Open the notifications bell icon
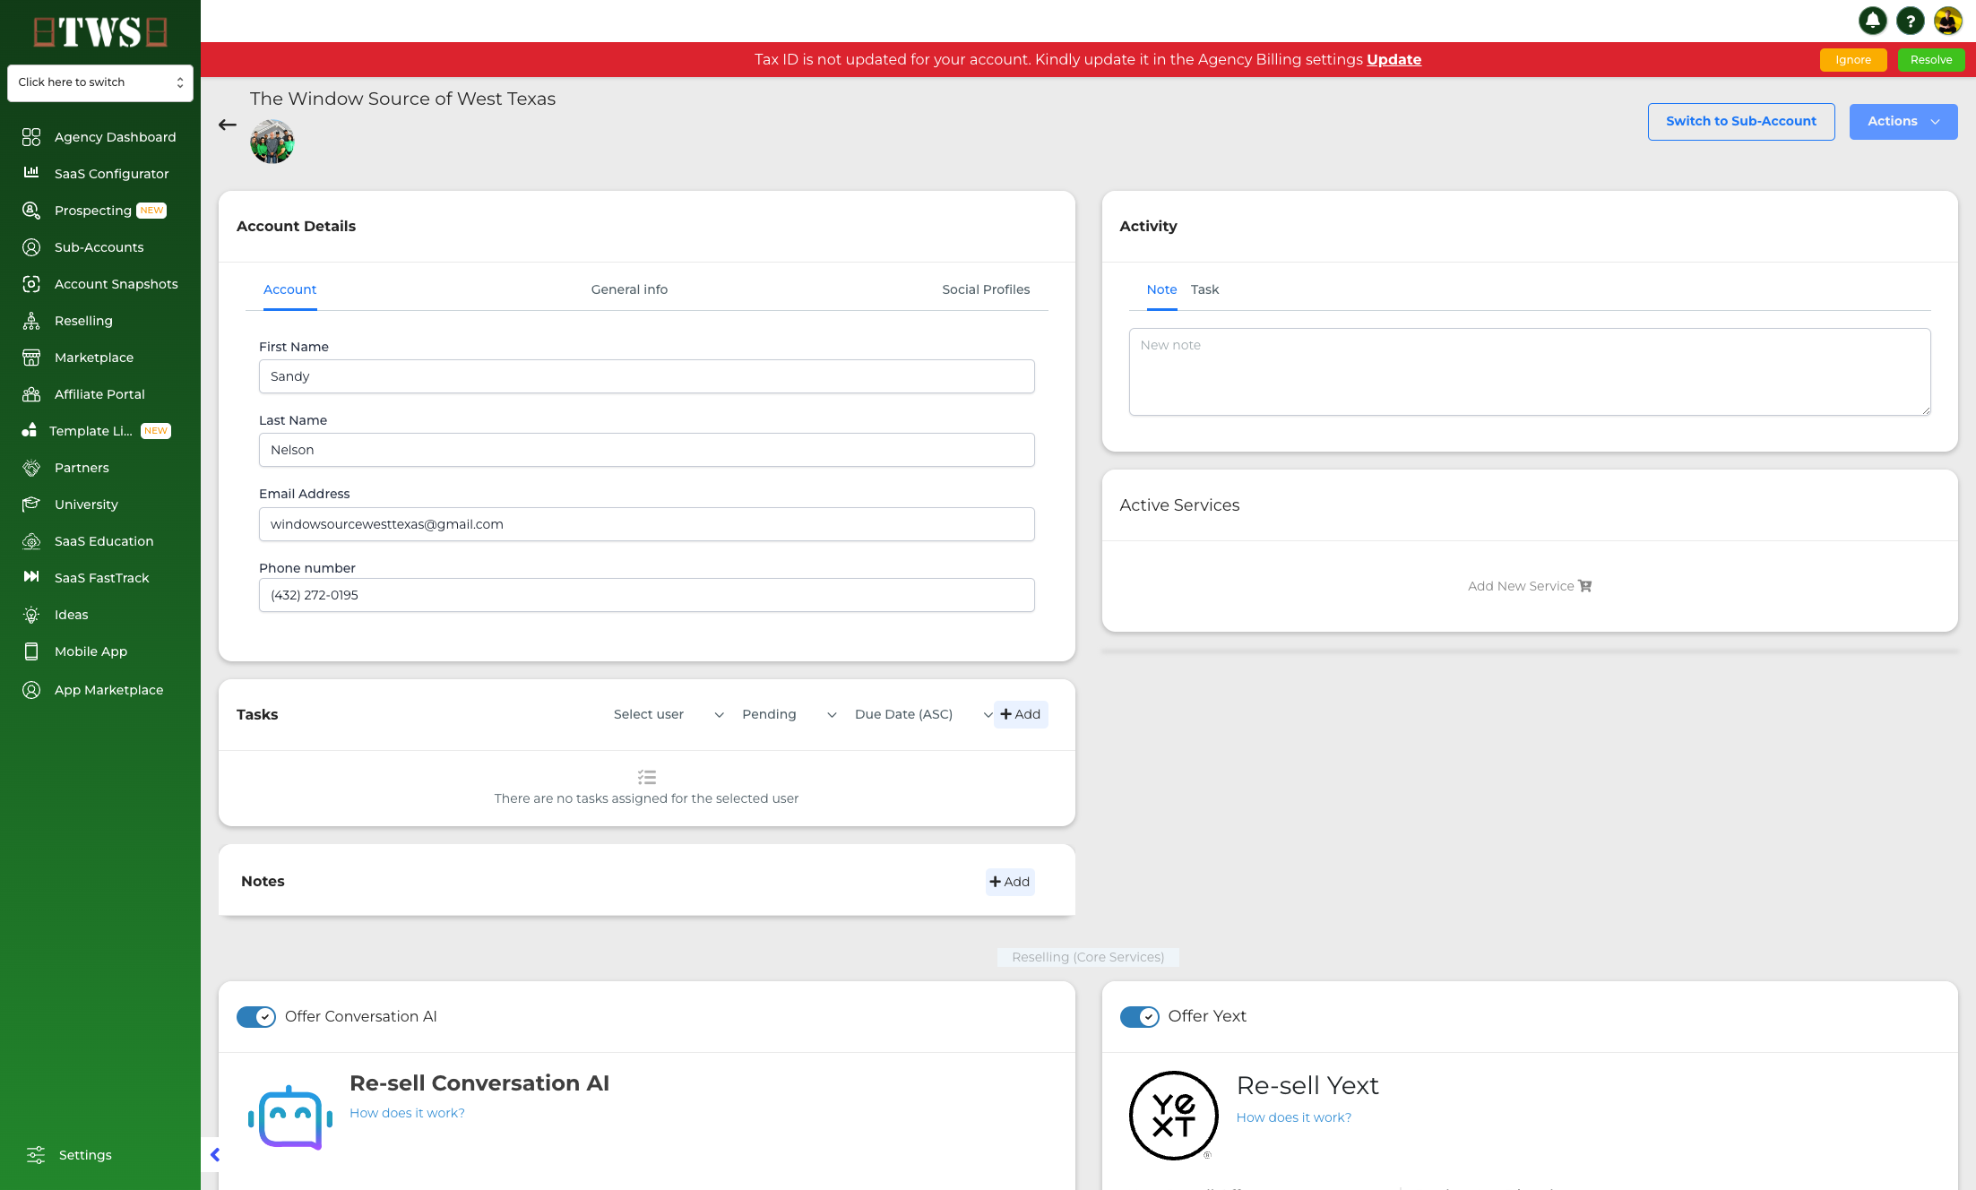 coord(1872,21)
